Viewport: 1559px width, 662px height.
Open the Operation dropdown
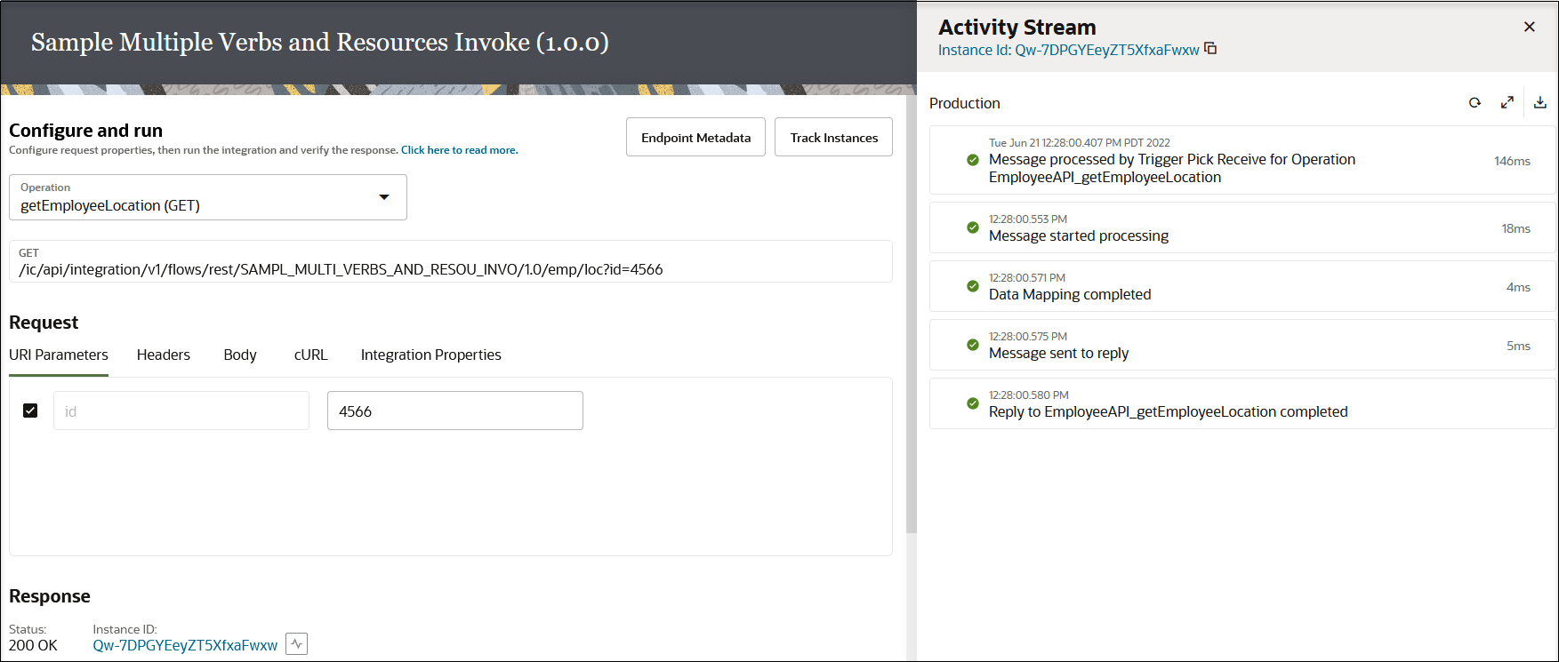coord(208,197)
